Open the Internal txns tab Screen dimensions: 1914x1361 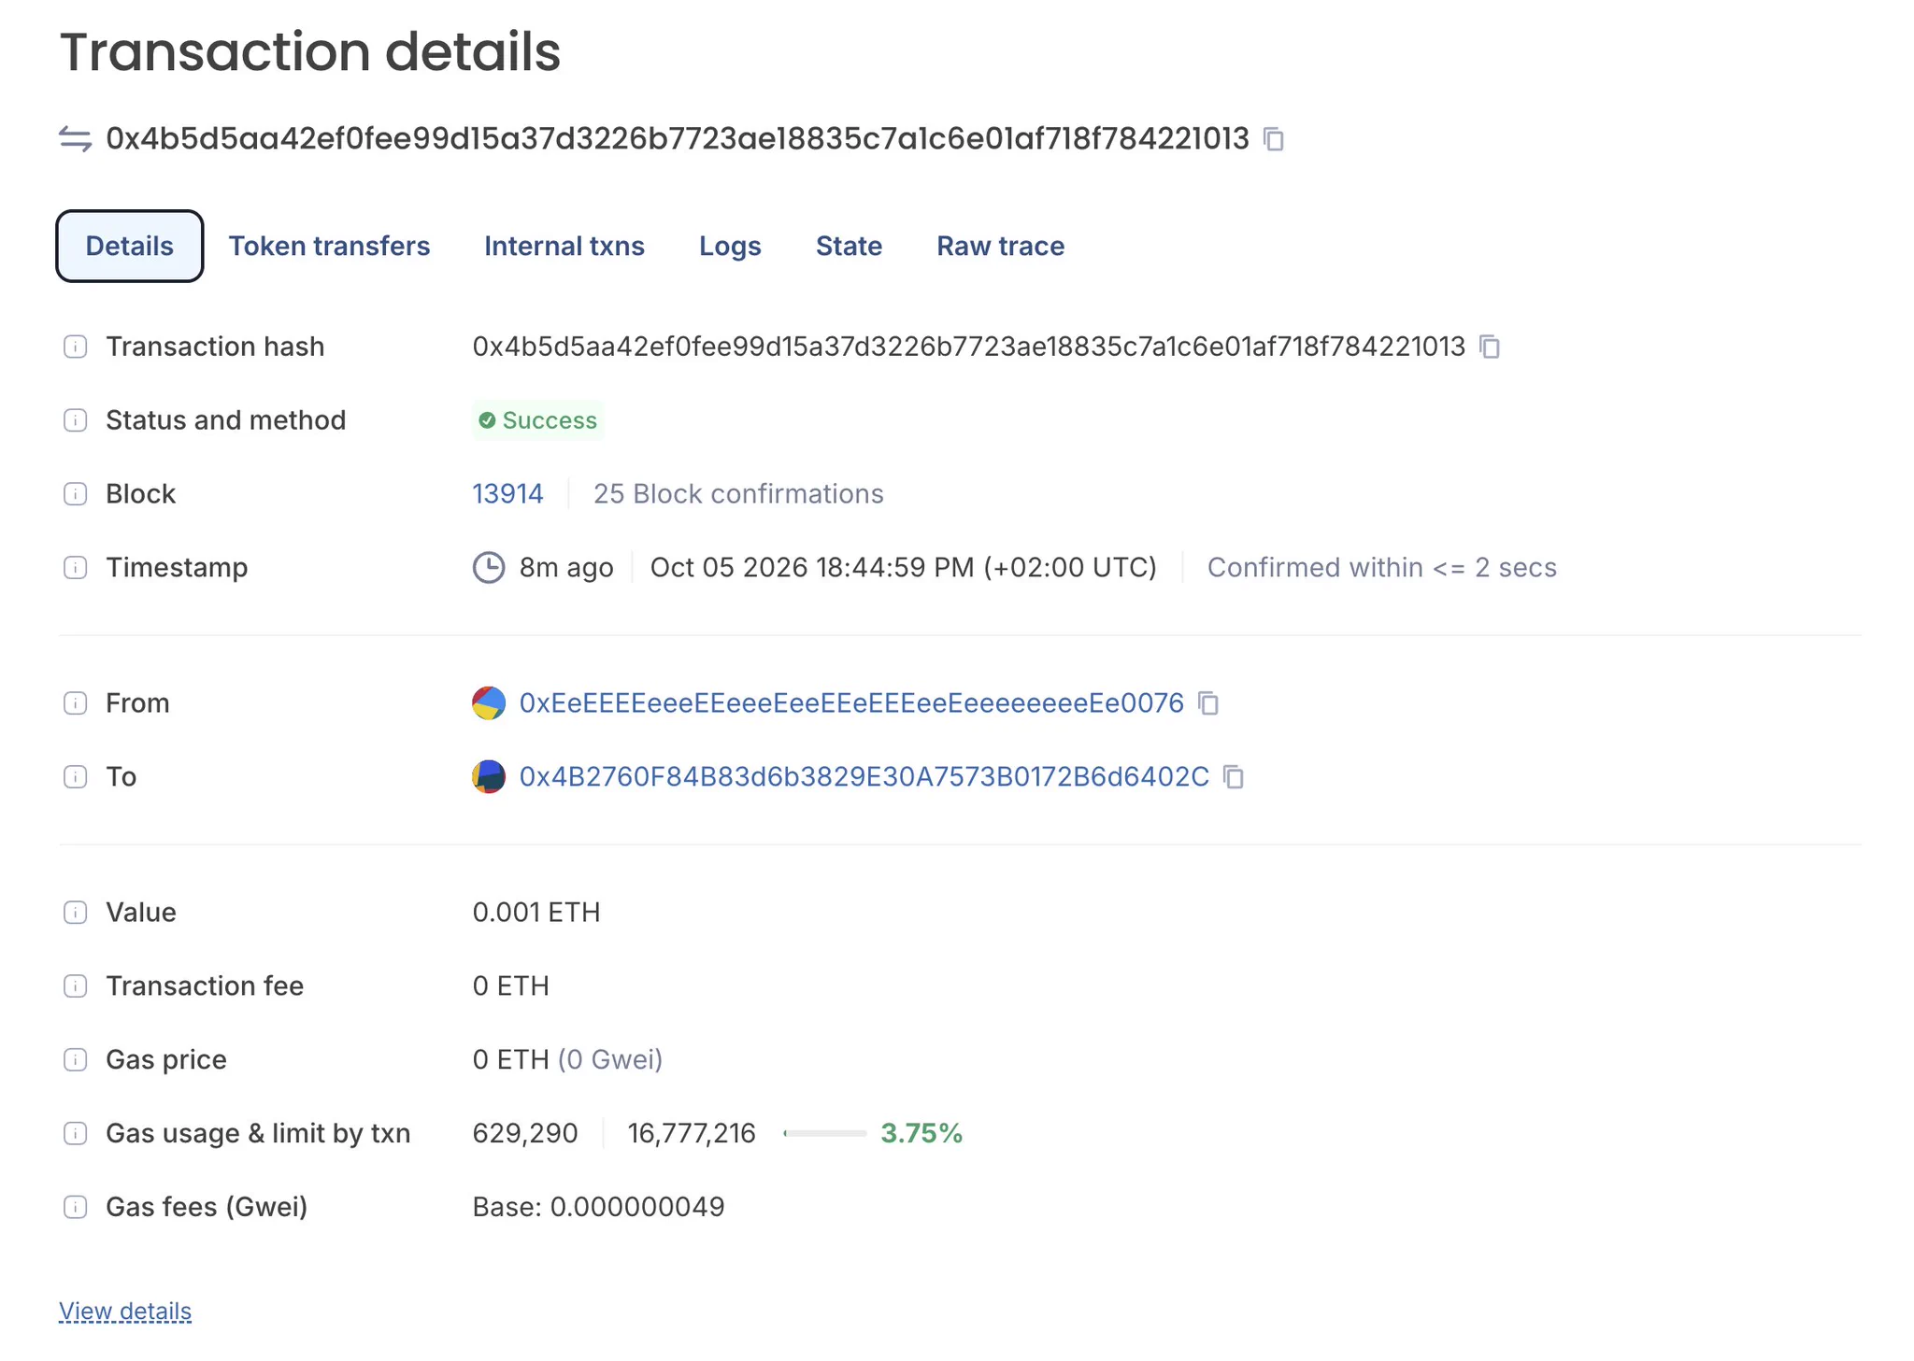point(564,246)
